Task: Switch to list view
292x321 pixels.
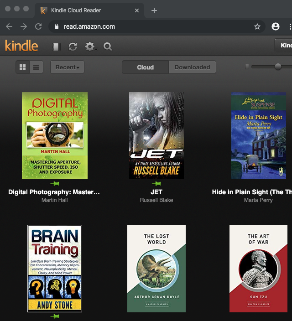Action: coord(36,67)
